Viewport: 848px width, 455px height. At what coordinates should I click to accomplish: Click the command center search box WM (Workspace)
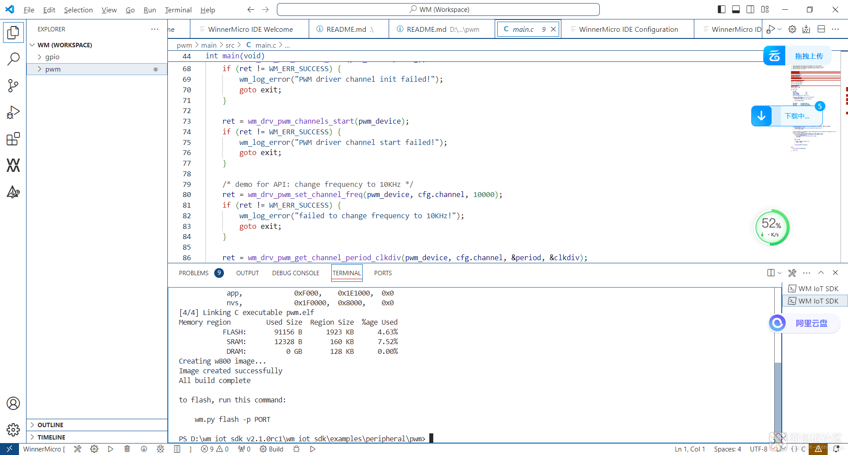click(x=438, y=9)
